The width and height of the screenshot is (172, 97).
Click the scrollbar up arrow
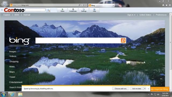coord(171,14)
